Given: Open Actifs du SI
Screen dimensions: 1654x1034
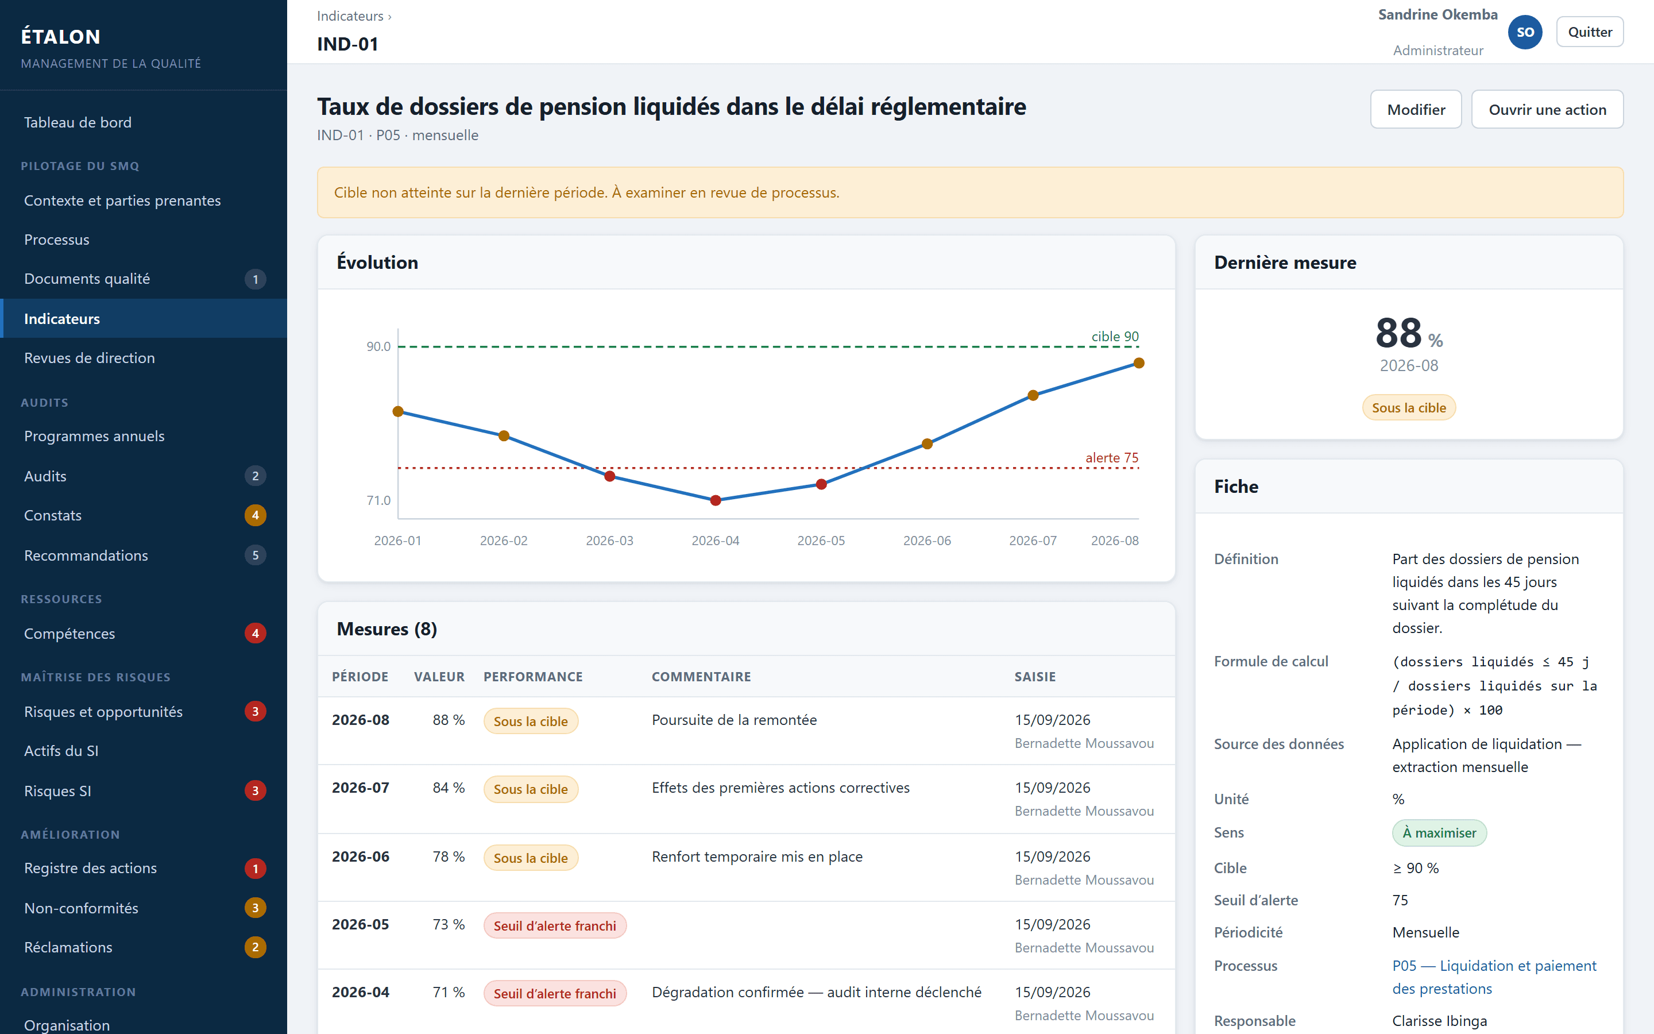Looking at the screenshot, I should (x=144, y=751).
